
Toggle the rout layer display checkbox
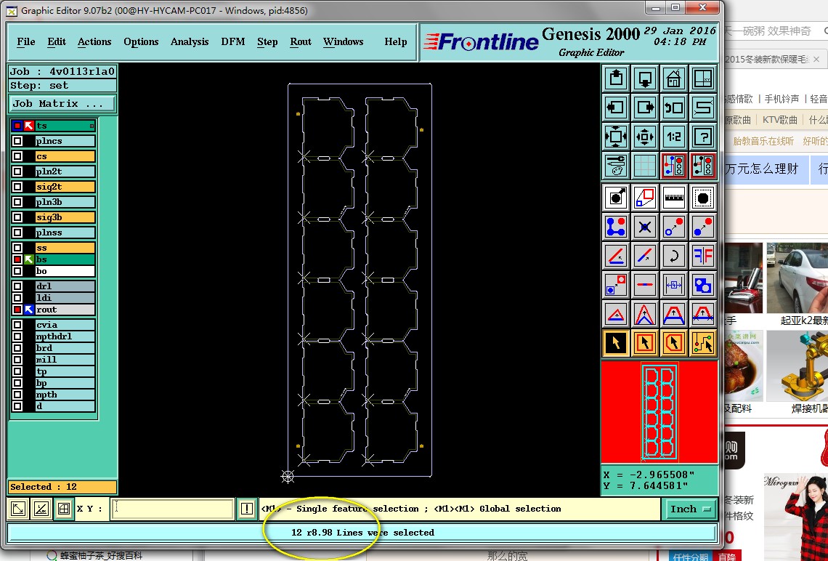[x=17, y=310]
